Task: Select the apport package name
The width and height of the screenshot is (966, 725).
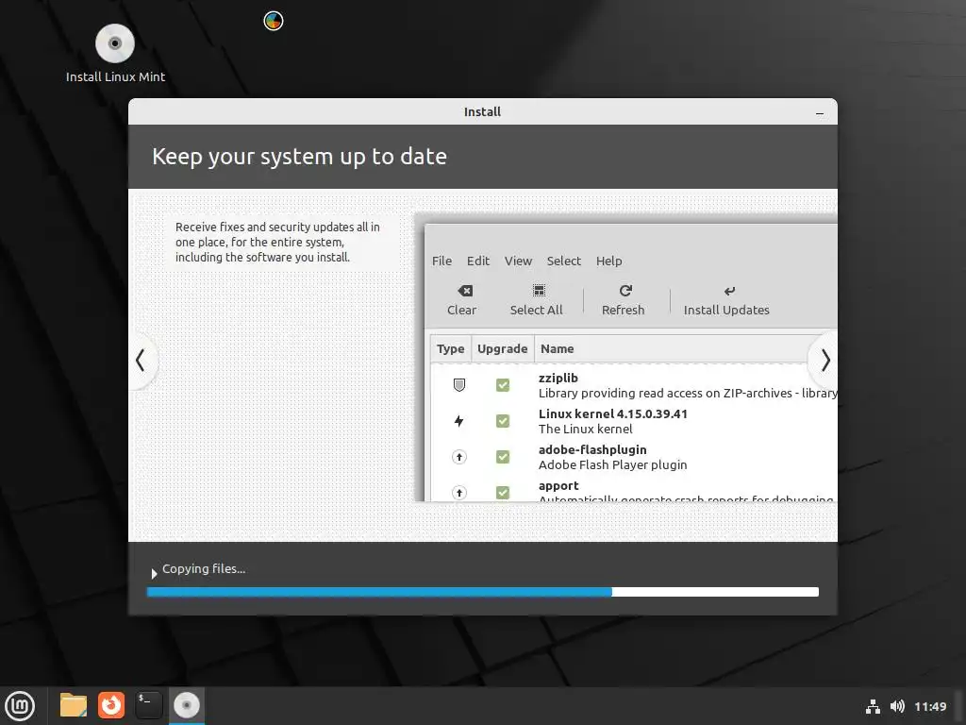Action: pos(558,486)
